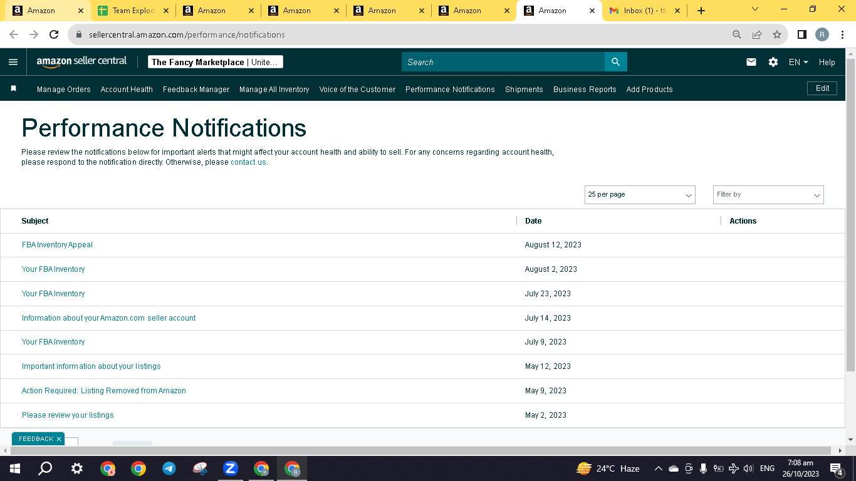
Task: Click the Help link in the header
Action: [x=827, y=62]
